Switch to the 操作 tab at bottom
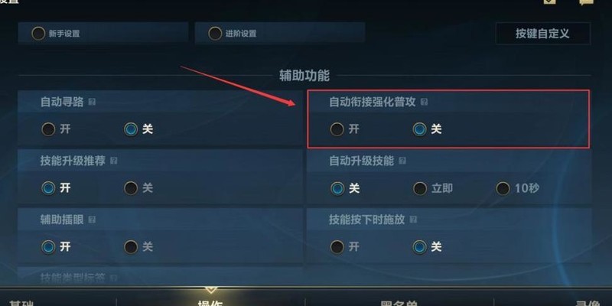The width and height of the screenshot is (612, 306). 211,303
